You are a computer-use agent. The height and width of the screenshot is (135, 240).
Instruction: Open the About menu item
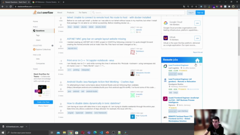pos(60,12)
